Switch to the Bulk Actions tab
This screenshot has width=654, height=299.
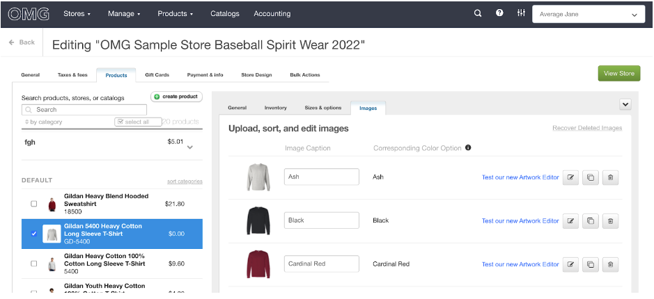pos(305,75)
